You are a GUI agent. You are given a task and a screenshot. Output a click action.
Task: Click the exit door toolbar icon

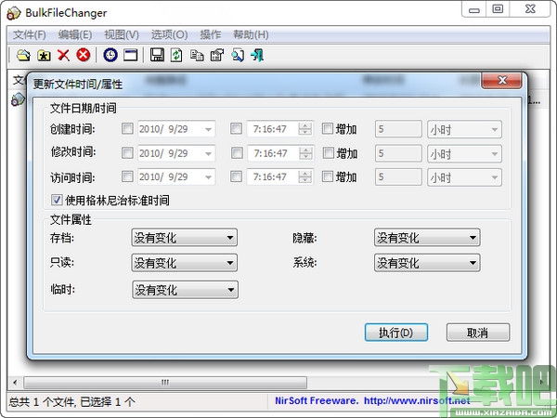257,56
